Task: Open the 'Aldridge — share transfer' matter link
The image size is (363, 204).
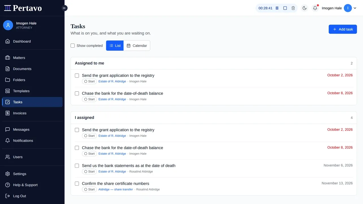Action: click(116, 190)
